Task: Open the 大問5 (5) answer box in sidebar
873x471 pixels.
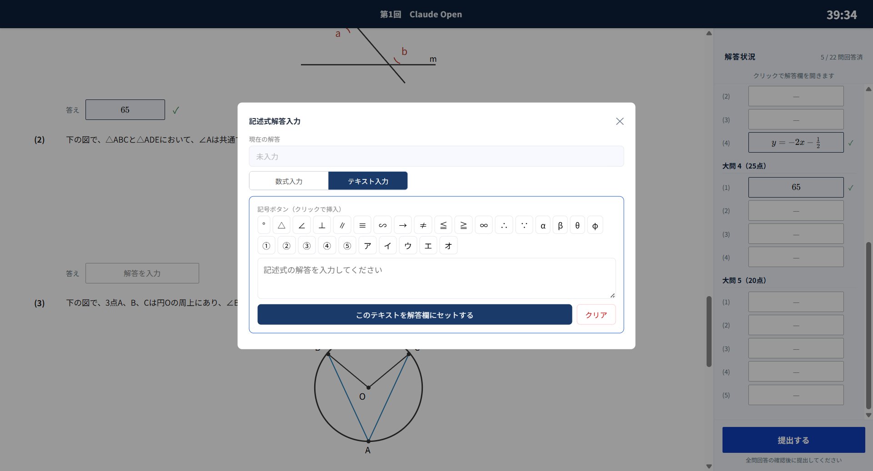Action: pos(796,395)
